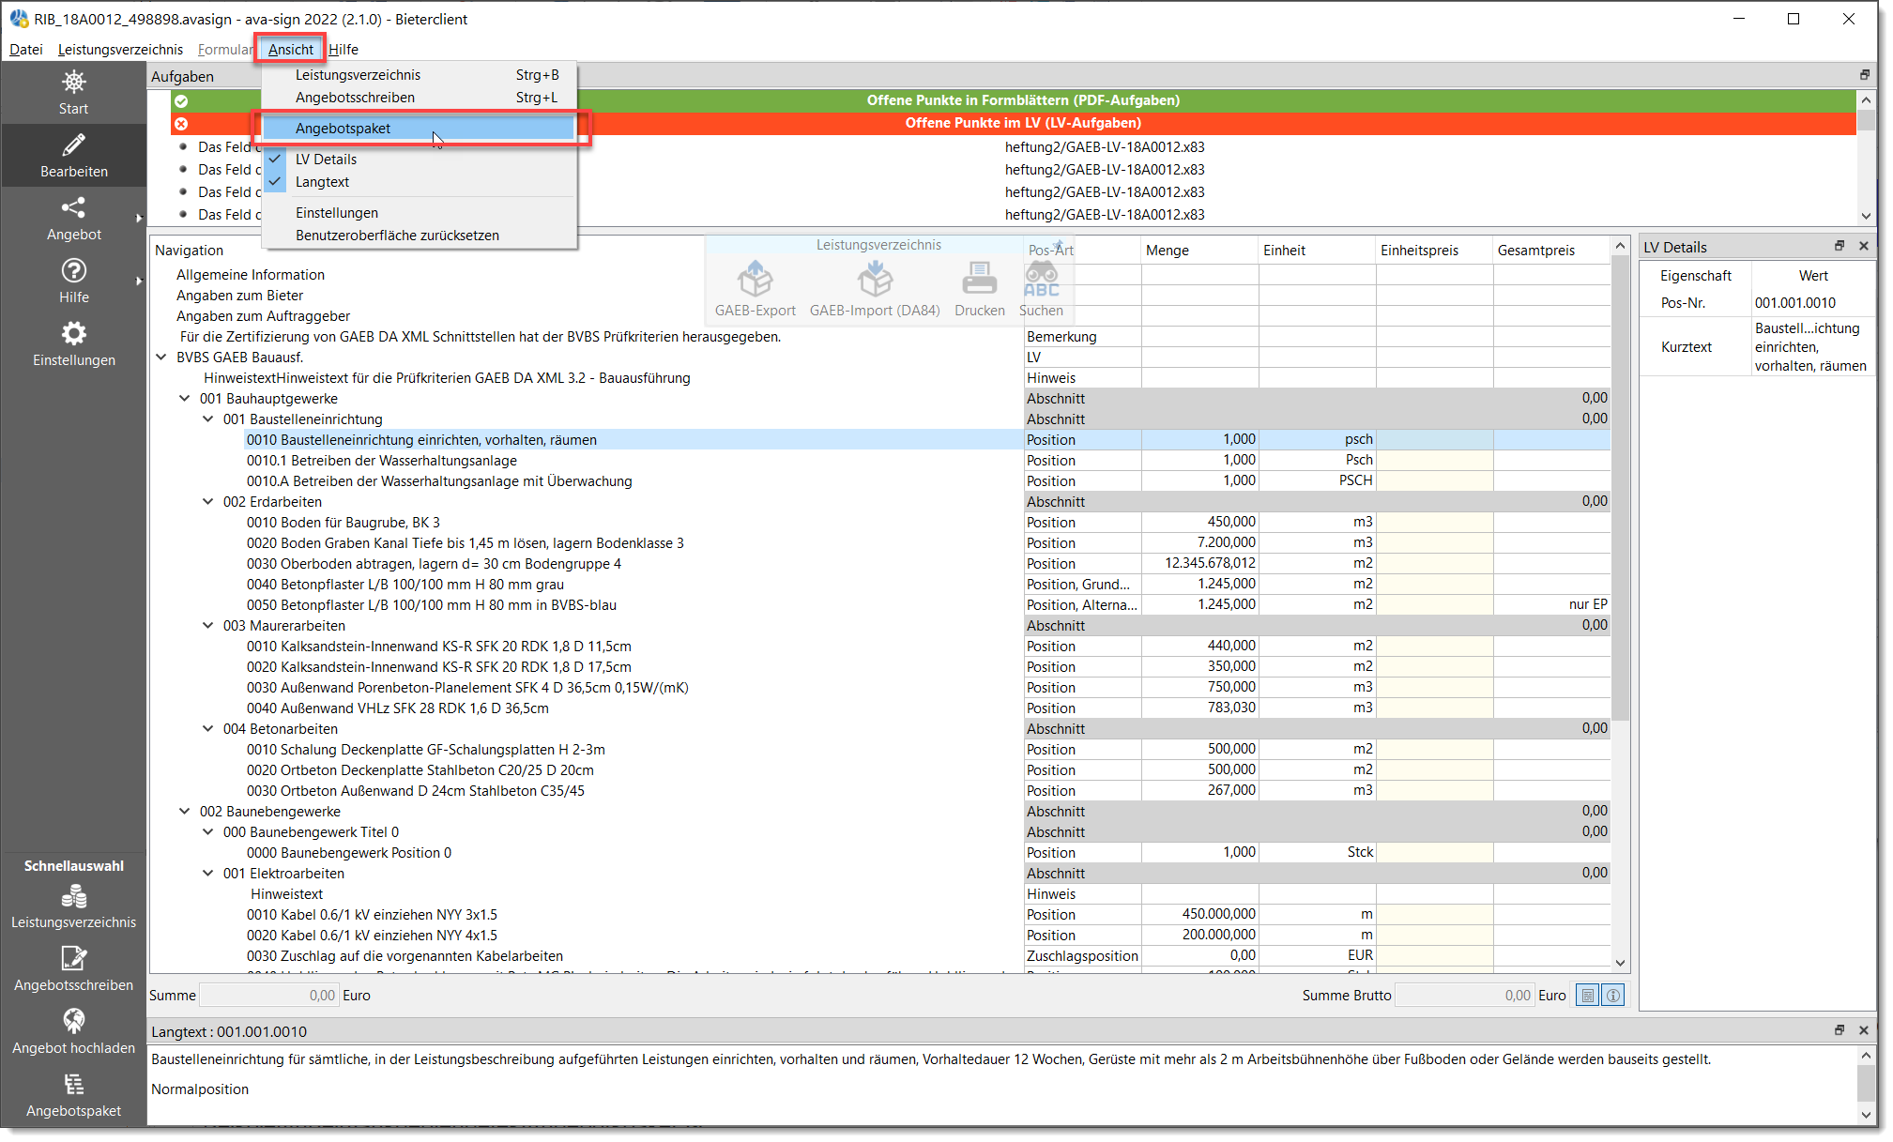Select Angaben zum Auftraggeber
The image size is (1893, 1142).
click(x=263, y=316)
